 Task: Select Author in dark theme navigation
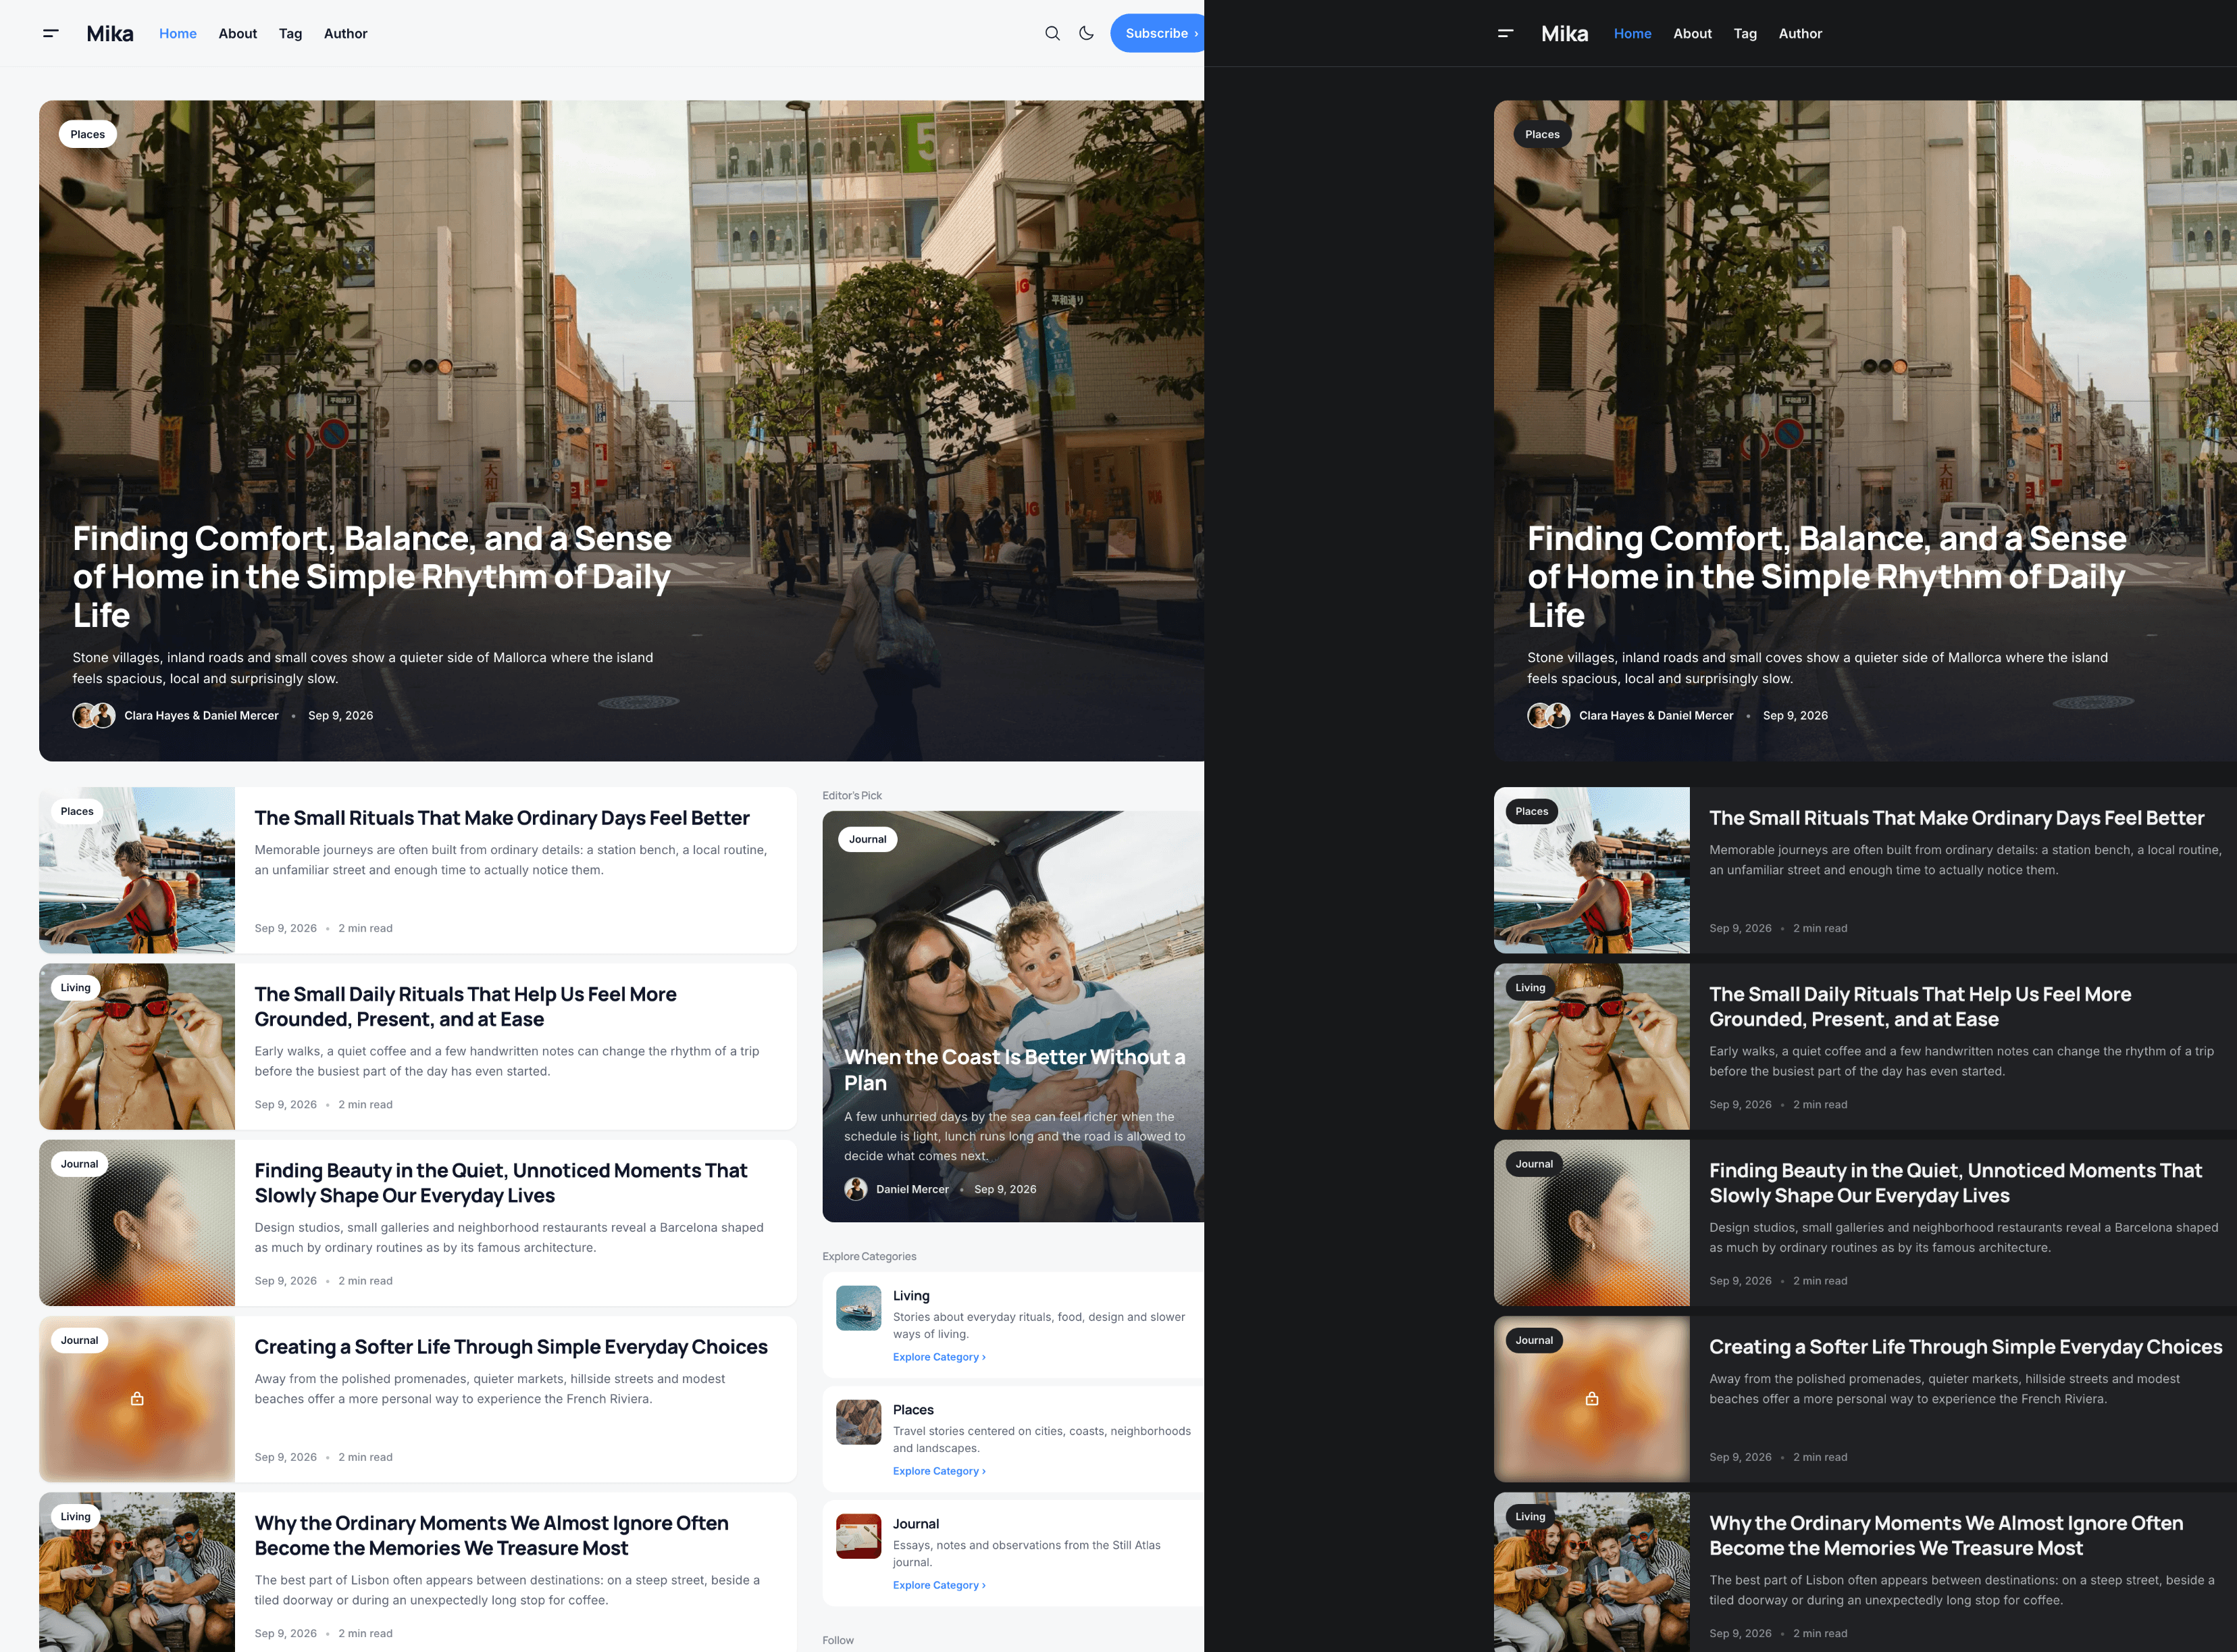pyautogui.click(x=1800, y=33)
